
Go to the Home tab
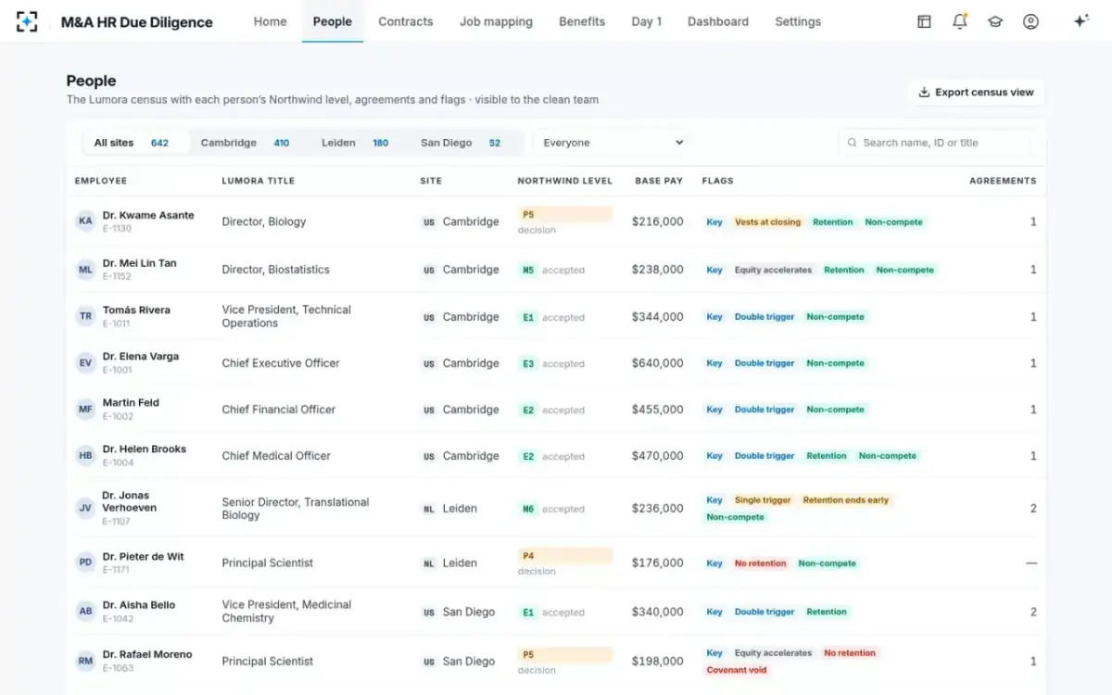click(x=270, y=21)
